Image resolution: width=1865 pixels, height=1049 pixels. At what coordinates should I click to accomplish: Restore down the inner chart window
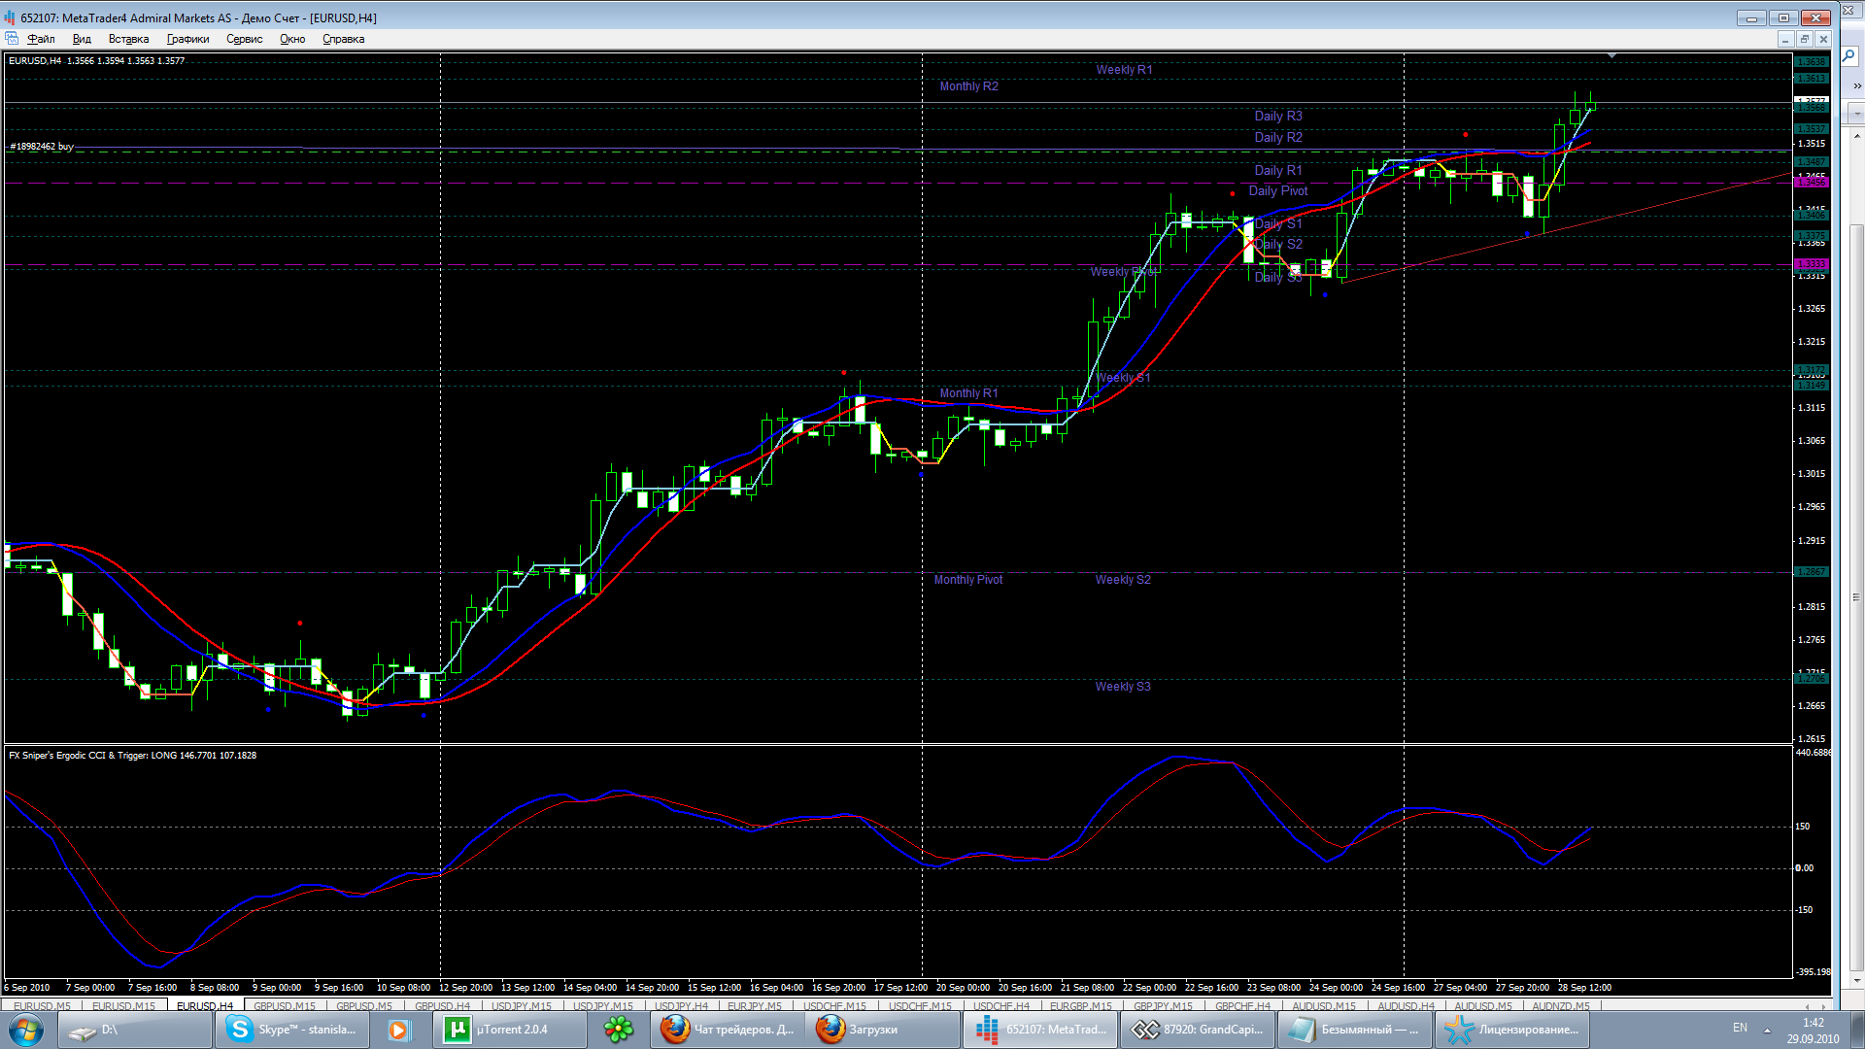coord(1804,39)
